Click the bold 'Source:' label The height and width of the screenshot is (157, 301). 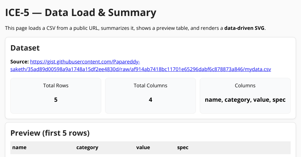tap(19, 62)
